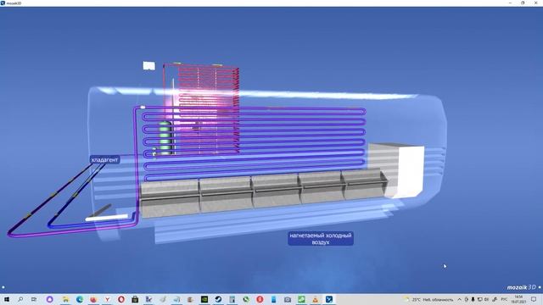Viewport: 543px width, 305px height.
Task: Switch input language РУС indicator
Action: (504, 299)
